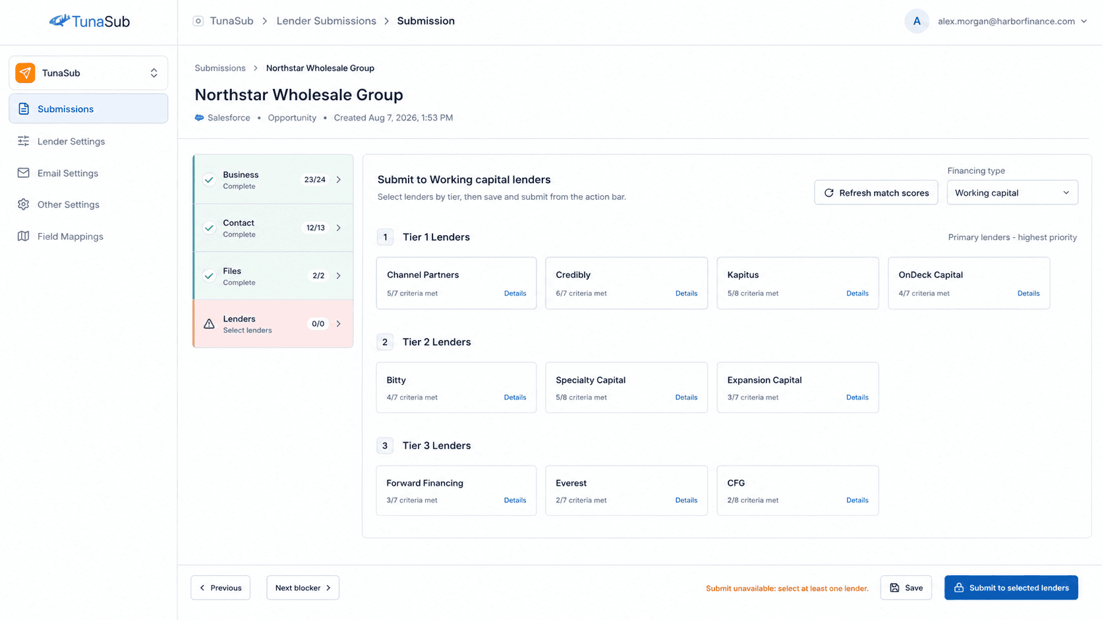Open Details for Channel Partners
Viewport: 1102px width, 620px height.
(515, 293)
